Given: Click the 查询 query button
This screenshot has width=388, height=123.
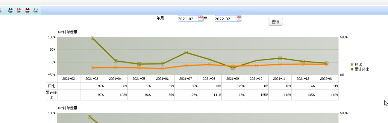Looking at the screenshot, I should pyautogui.click(x=275, y=22).
